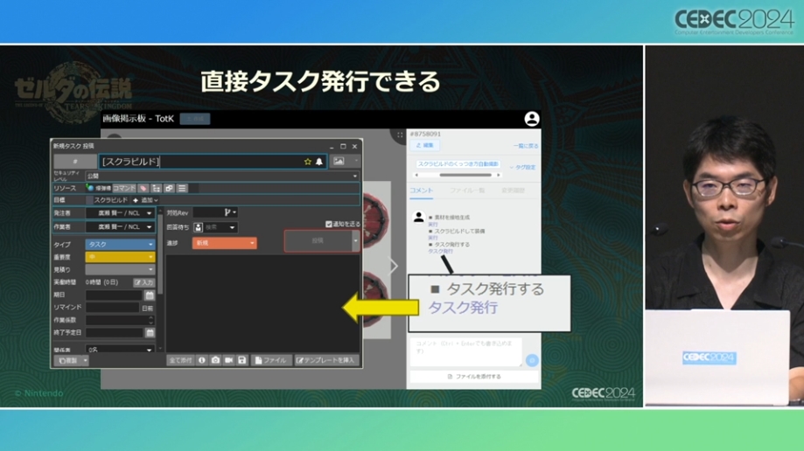The height and width of the screenshot is (451, 804).
Task: Open the yellow 重要度 dropdown
Action: [x=120, y=257]
